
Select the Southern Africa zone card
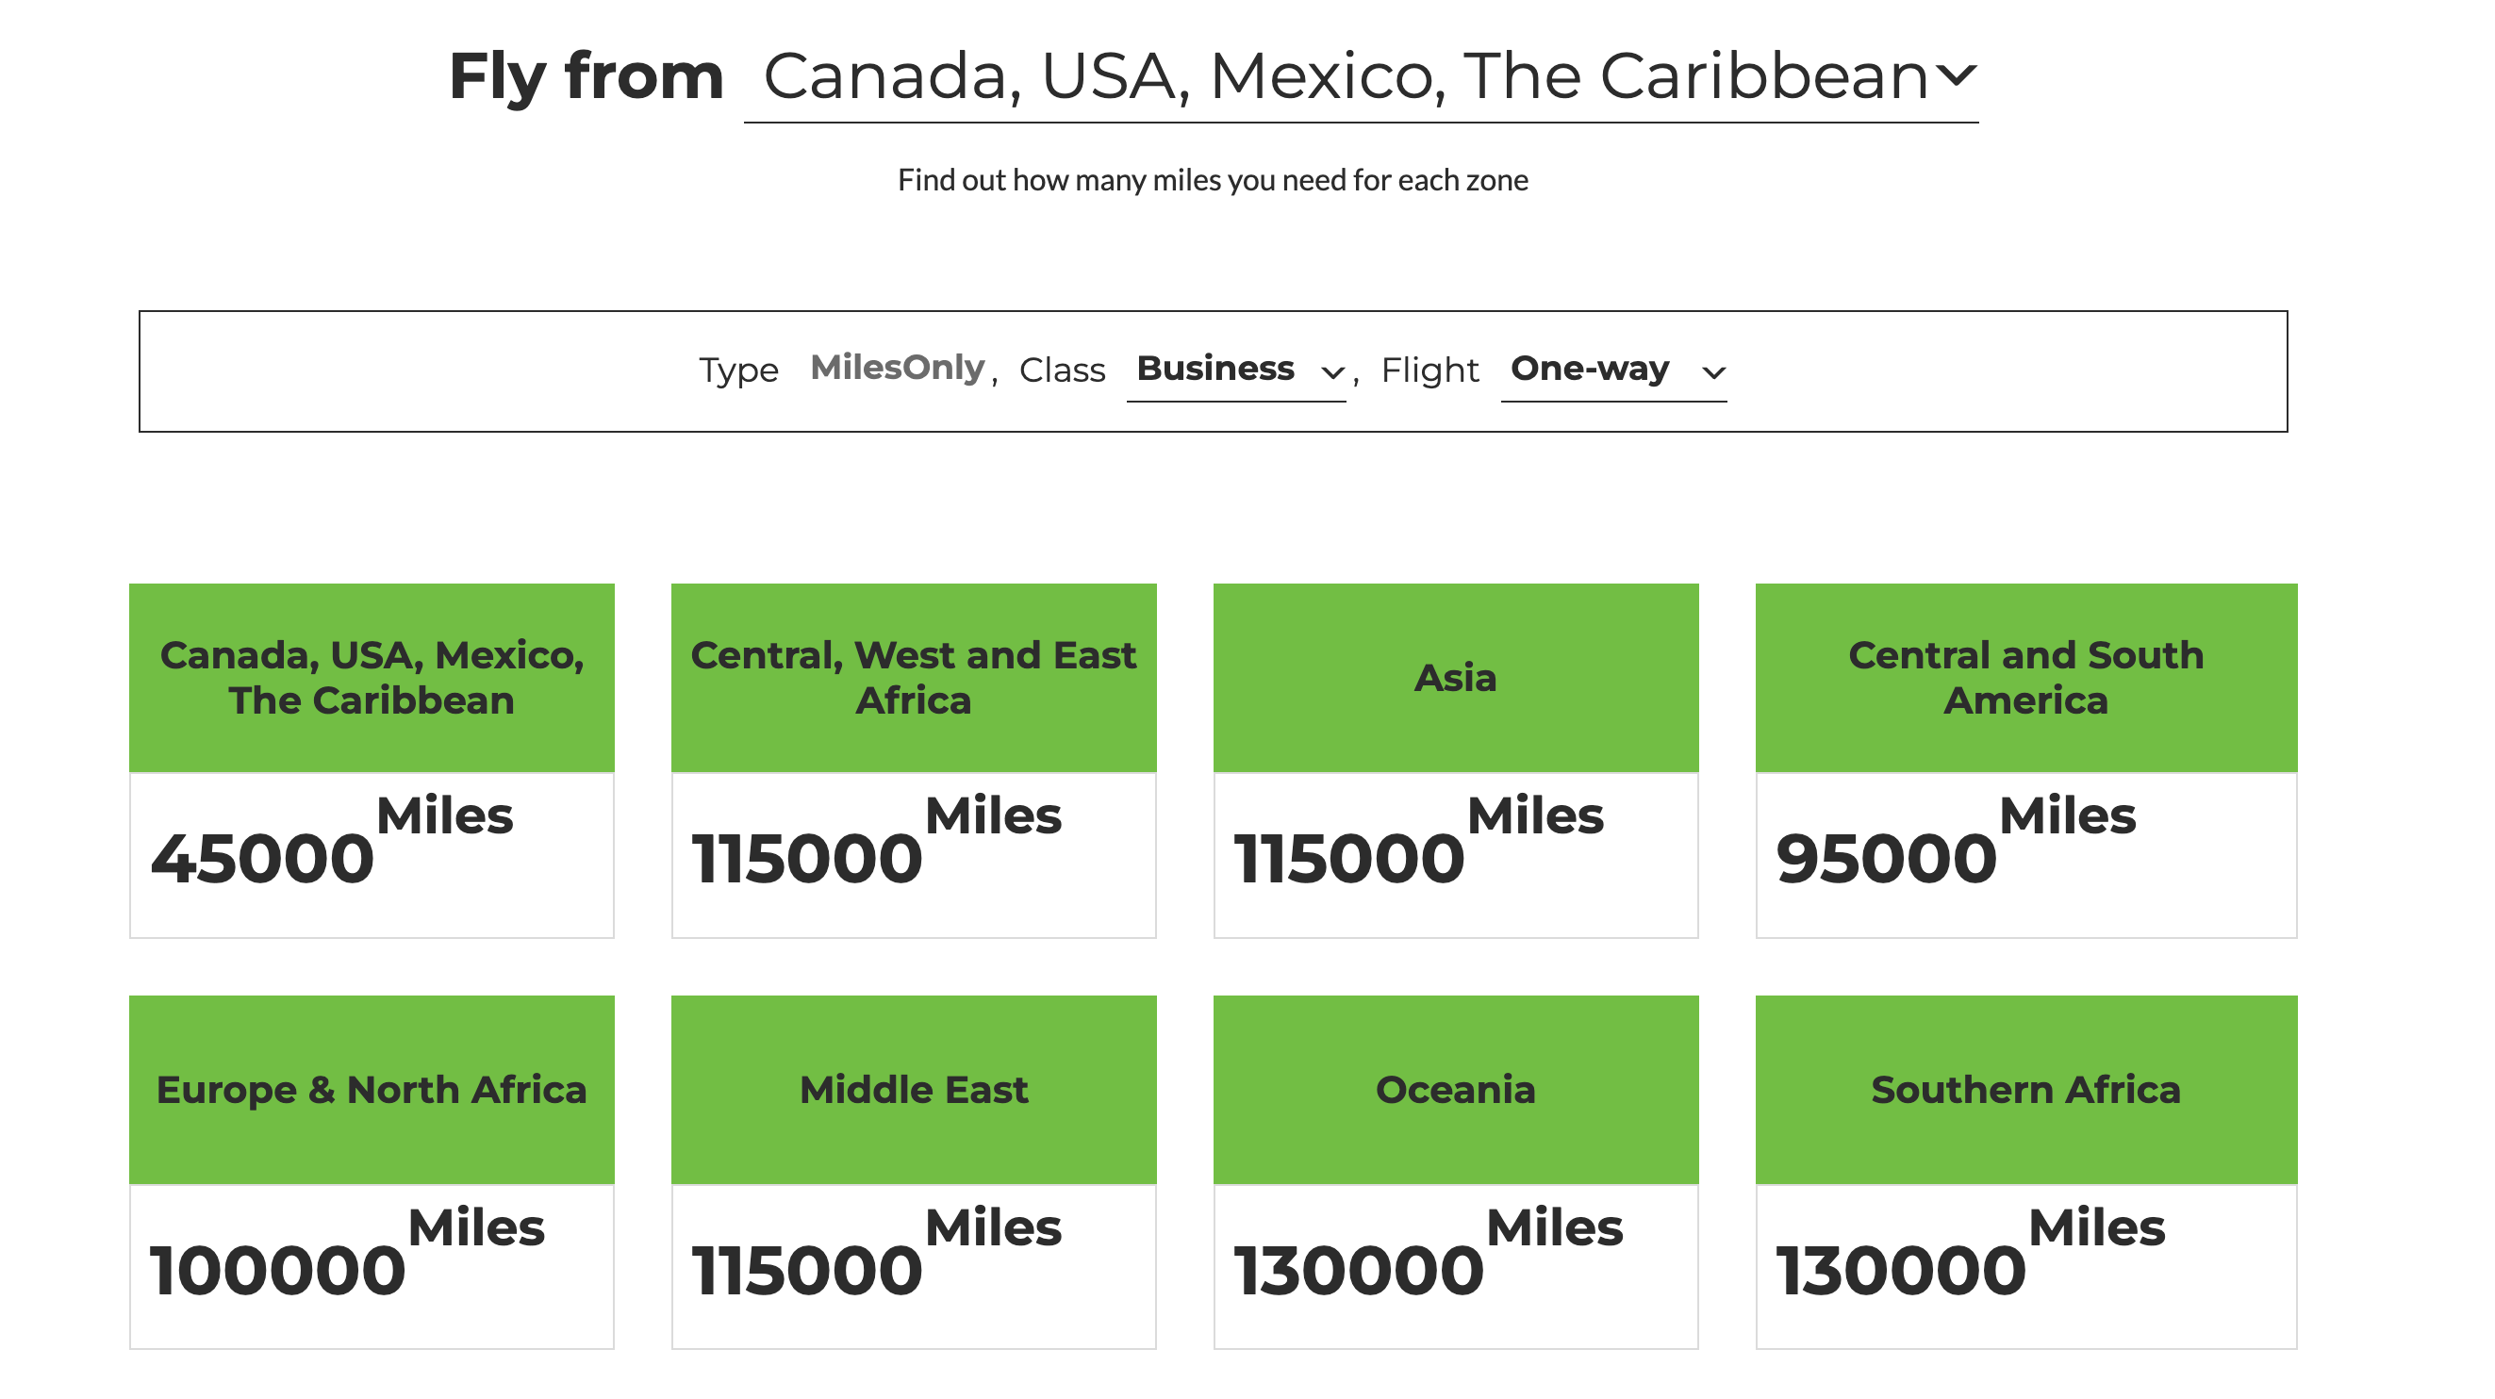point(2025,1089)
